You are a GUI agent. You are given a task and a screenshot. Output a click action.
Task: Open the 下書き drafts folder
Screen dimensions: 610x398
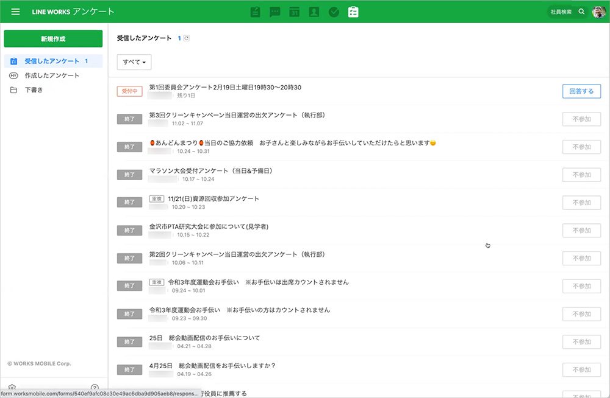click(x=34, y=90)
